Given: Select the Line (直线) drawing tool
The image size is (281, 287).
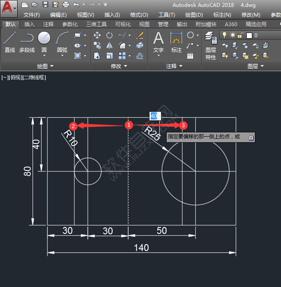Looking at the screenshot, I should 9,42.
